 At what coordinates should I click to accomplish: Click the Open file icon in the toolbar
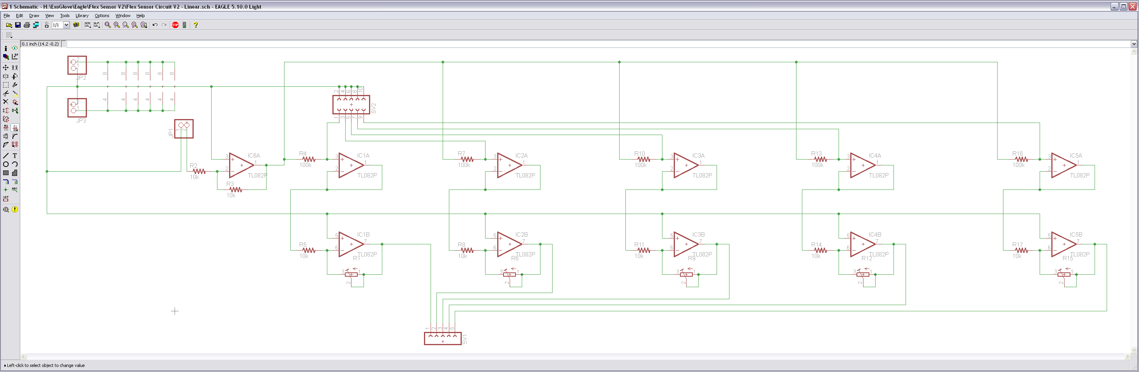click(x=9, y=25)
